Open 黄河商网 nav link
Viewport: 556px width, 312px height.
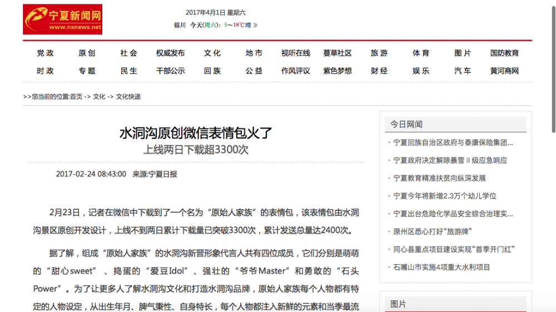click(x=505, y=71)
